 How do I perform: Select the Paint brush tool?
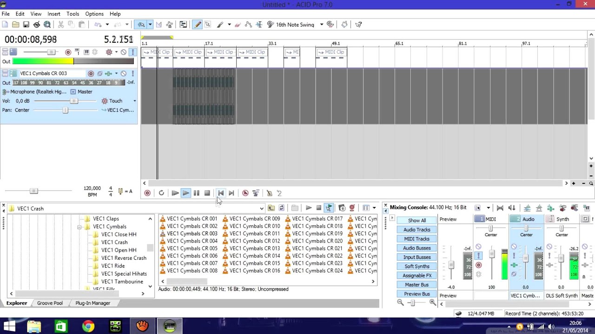click(220, 25)
